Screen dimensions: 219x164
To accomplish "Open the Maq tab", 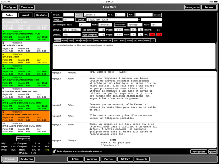I will coord(96,40).
